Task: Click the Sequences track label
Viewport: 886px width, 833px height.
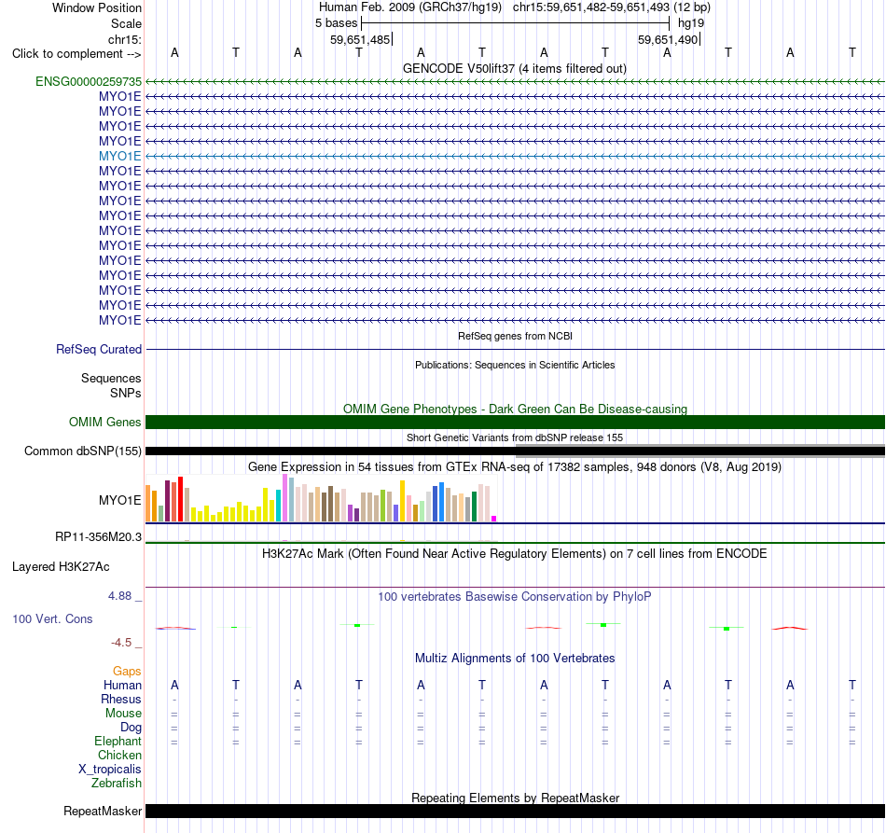Action: coord(111,378)
